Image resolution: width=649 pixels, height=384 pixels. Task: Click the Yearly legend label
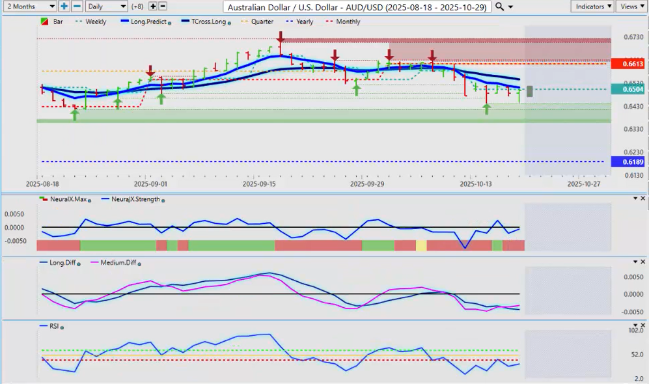[304, 21]
